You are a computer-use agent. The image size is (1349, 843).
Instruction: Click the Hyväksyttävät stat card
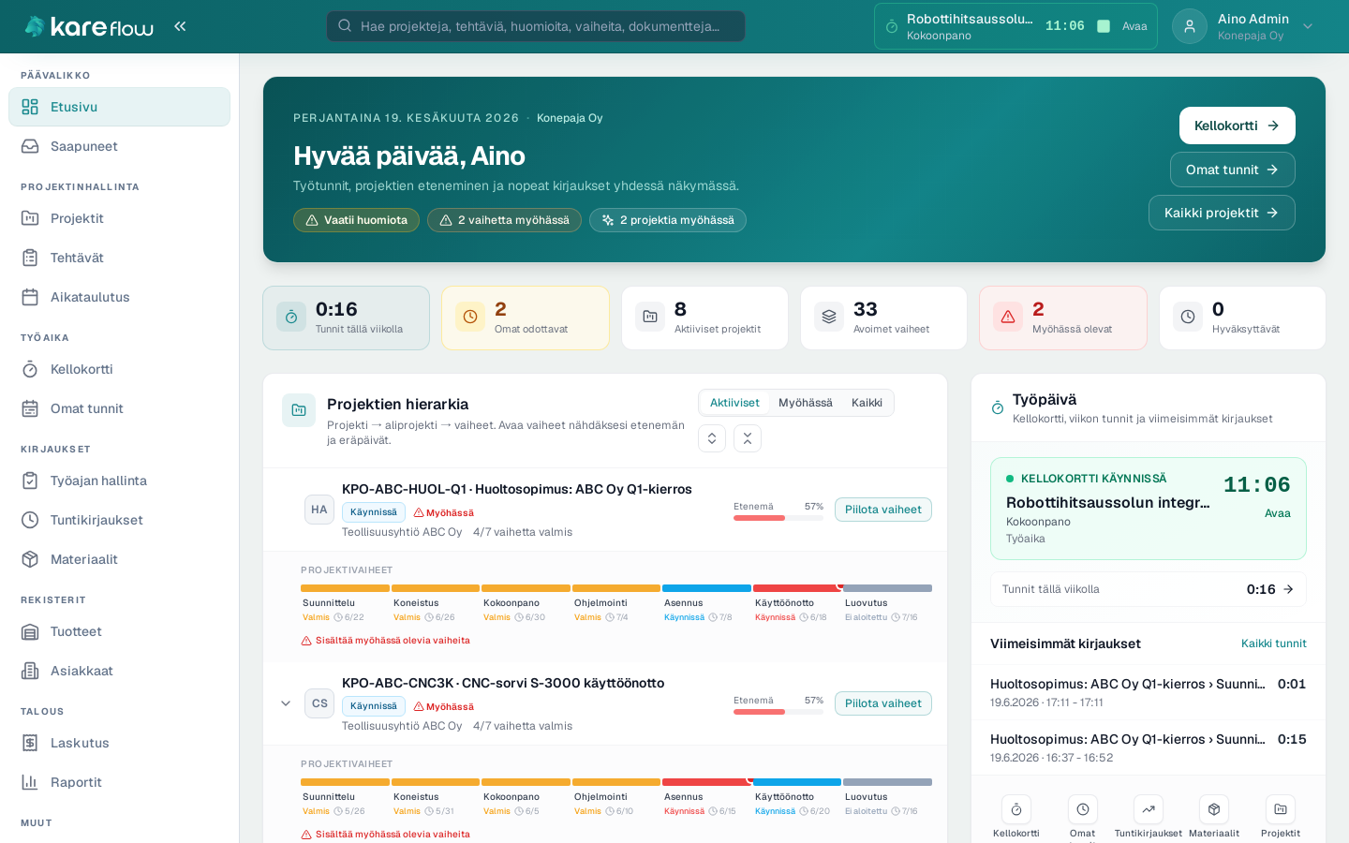[x=1242, y=318]
